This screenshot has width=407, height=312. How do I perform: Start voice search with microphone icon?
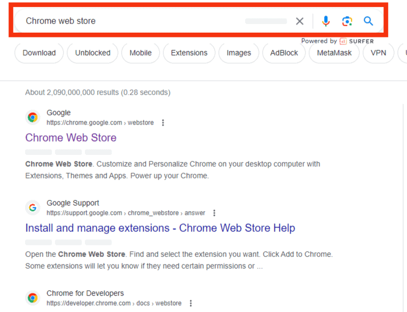pyautogui.click(x=326, y=21)
